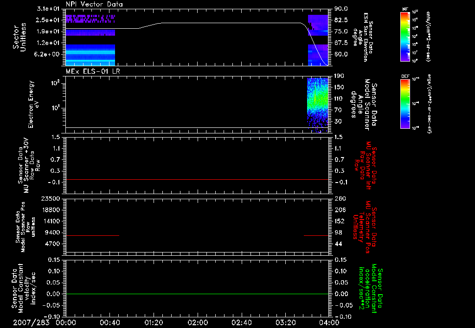Click the red MU Scanner raw data line

tap(197, 179)
